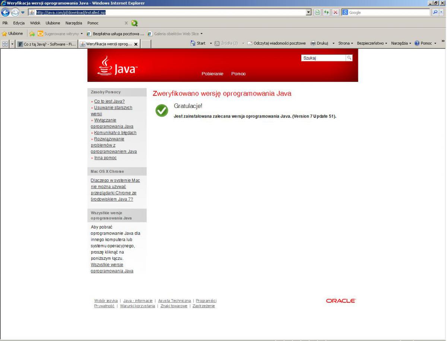Open Usuwanie starszych wersji link

(x=111, y=111)
